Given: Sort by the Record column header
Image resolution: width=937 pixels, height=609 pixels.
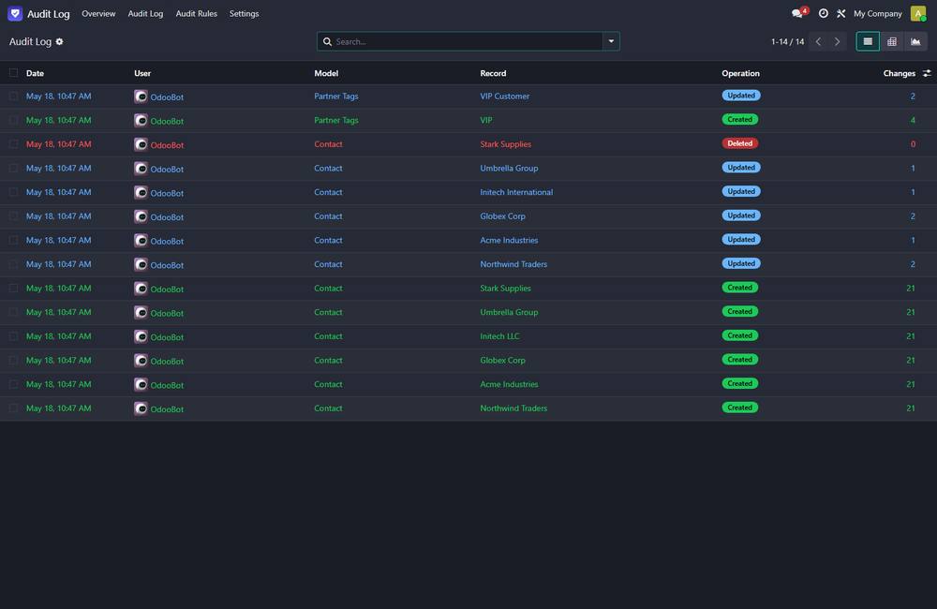Looking at the screenshot, I should tap(493, 73).
